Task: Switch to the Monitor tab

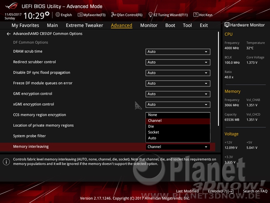Action: tap(149, 25)
